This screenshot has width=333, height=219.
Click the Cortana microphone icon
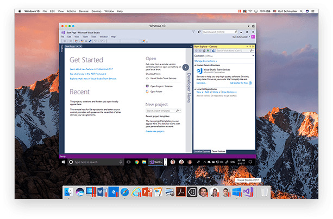click(121, 162)
